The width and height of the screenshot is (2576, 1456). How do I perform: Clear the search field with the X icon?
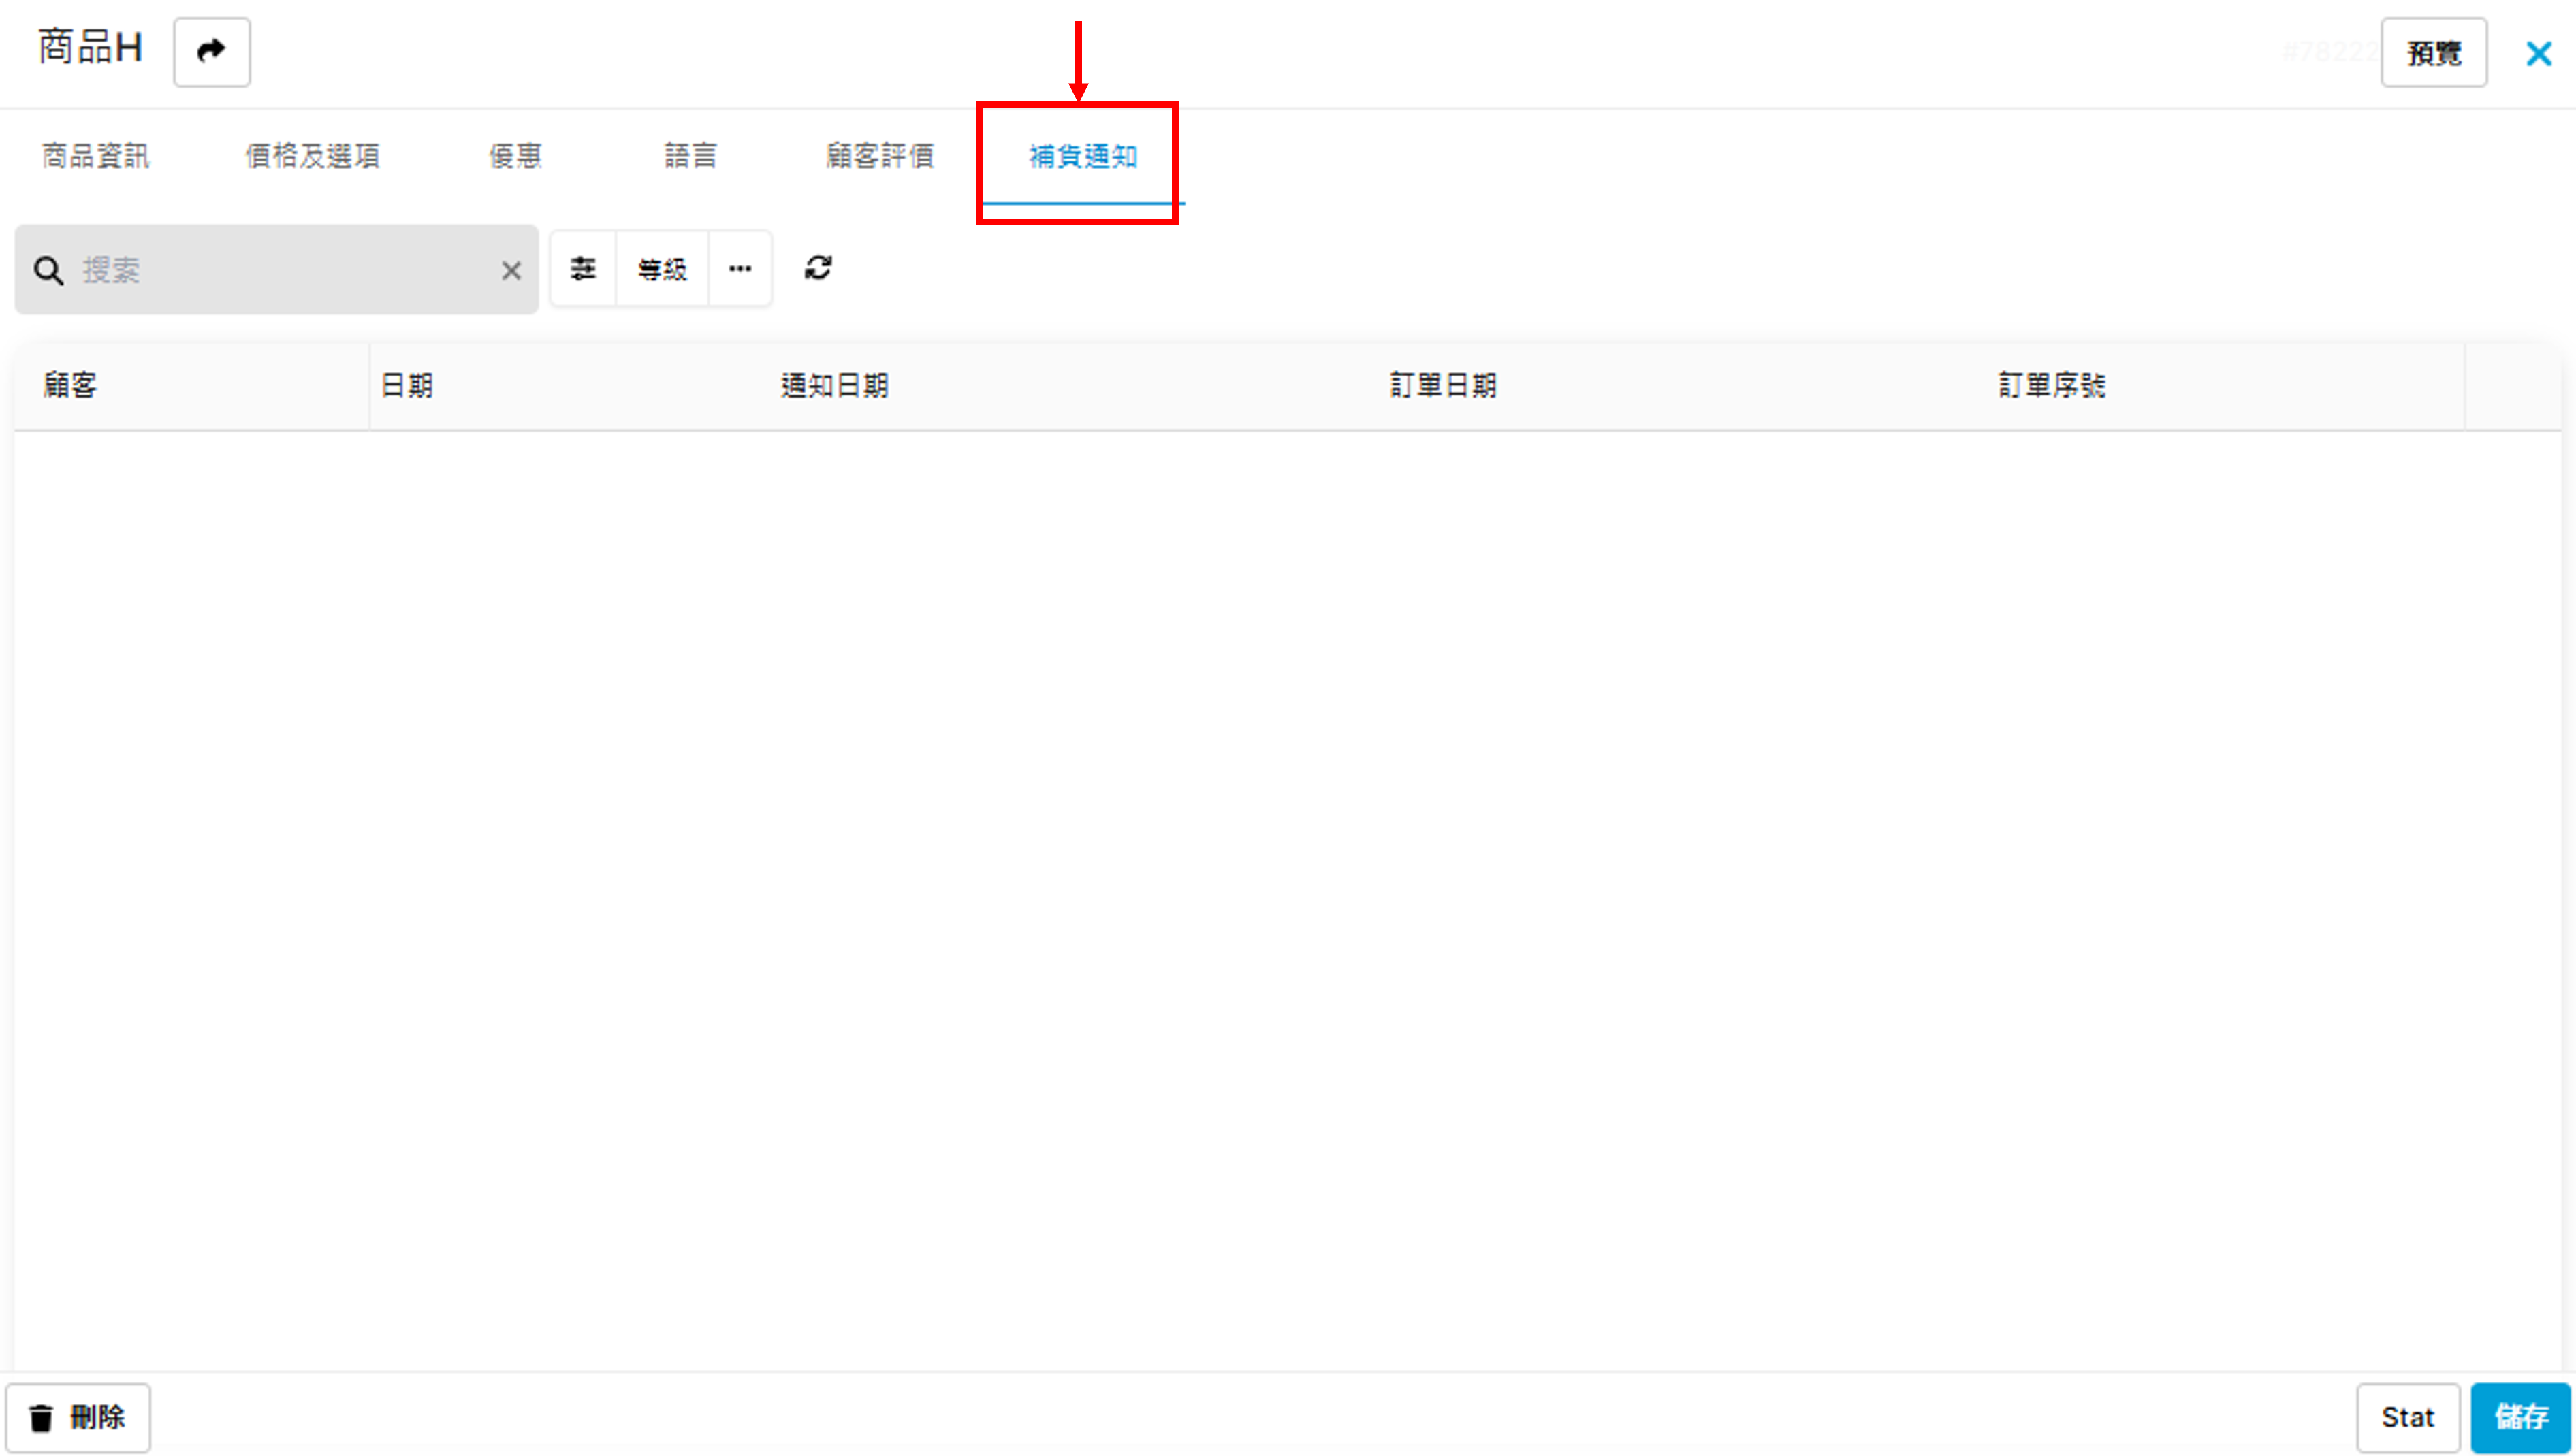coord(511,270)
